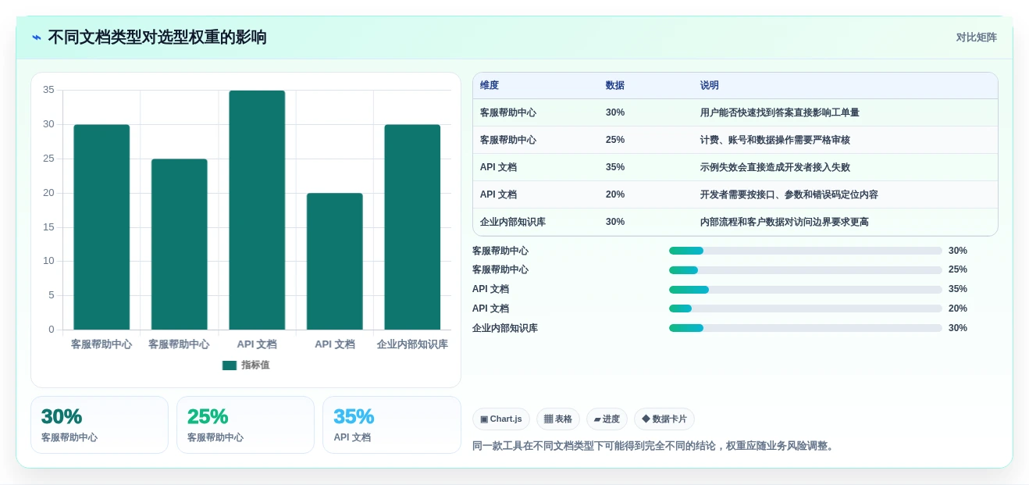Click the summary sentence starting 同一款工具
Screen dimensions: 1029x485
point(655,447)
